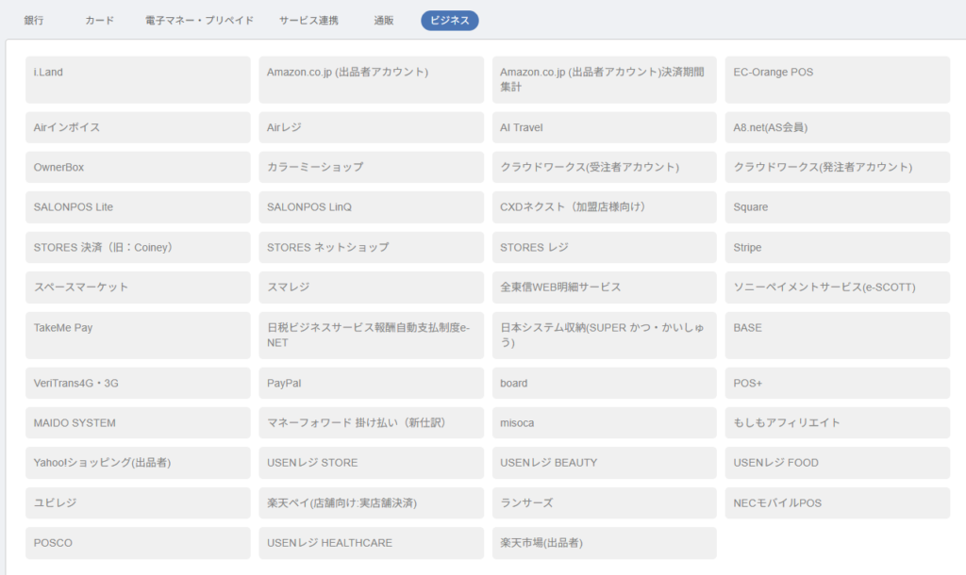Select ランサーズ

click(605, 503)
